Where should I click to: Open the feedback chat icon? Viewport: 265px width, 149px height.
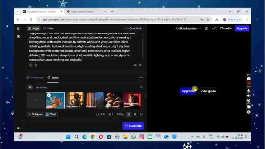point(207,28)
